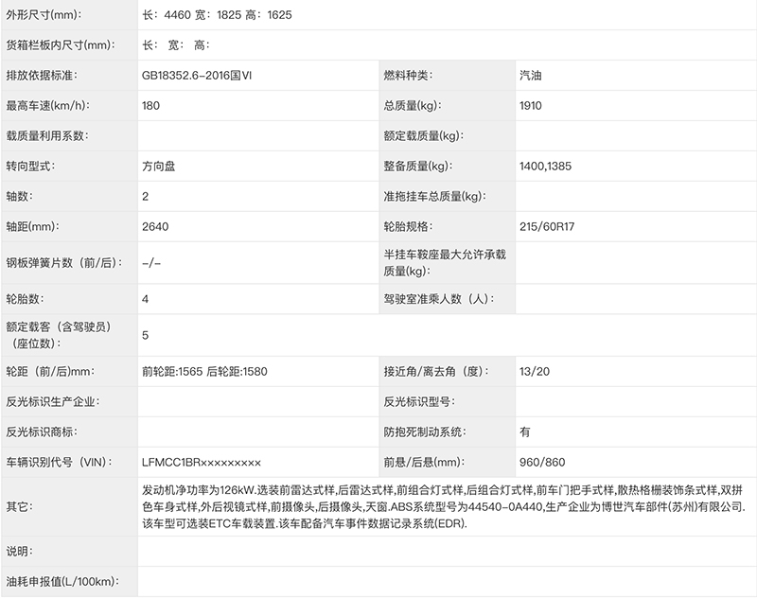
Task: Select the track value 前轮距:1565 后轮距:1580
Action: click(204, 372)
